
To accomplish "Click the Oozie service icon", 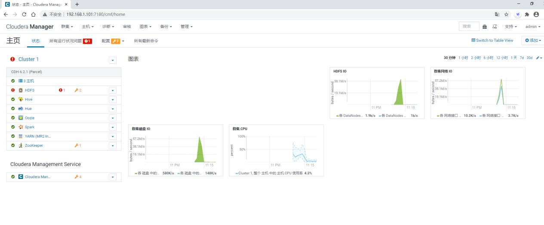I will pyautogui.click(x=21, y=118).
